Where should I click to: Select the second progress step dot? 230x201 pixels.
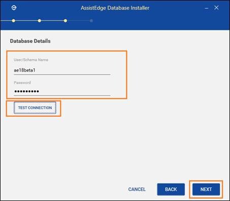[x=40, y=21]
